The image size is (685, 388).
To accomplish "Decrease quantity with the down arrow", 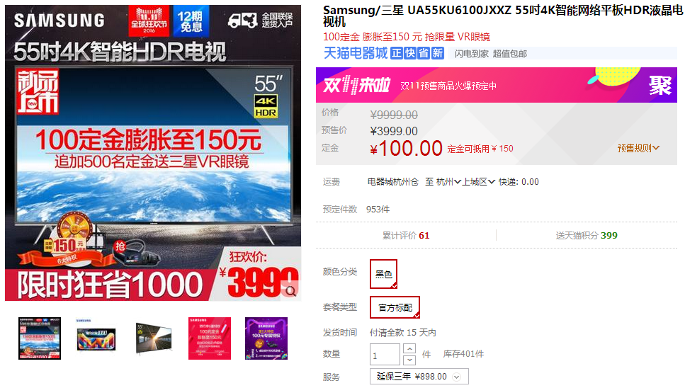I will pyautogui.click(x=409, y=360).
